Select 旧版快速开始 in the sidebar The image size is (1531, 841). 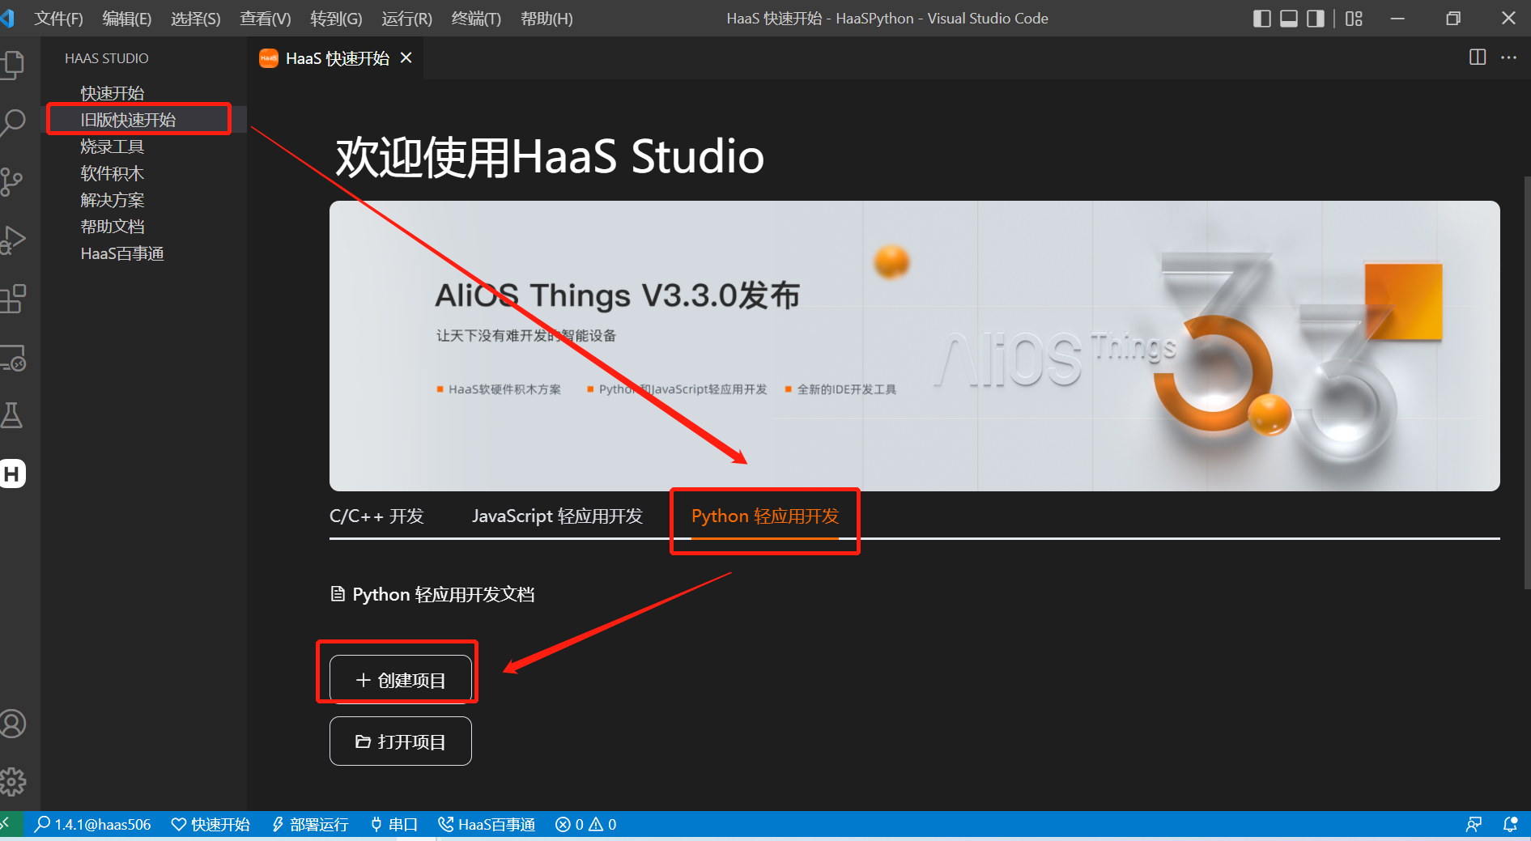click(x=144, y=120)
